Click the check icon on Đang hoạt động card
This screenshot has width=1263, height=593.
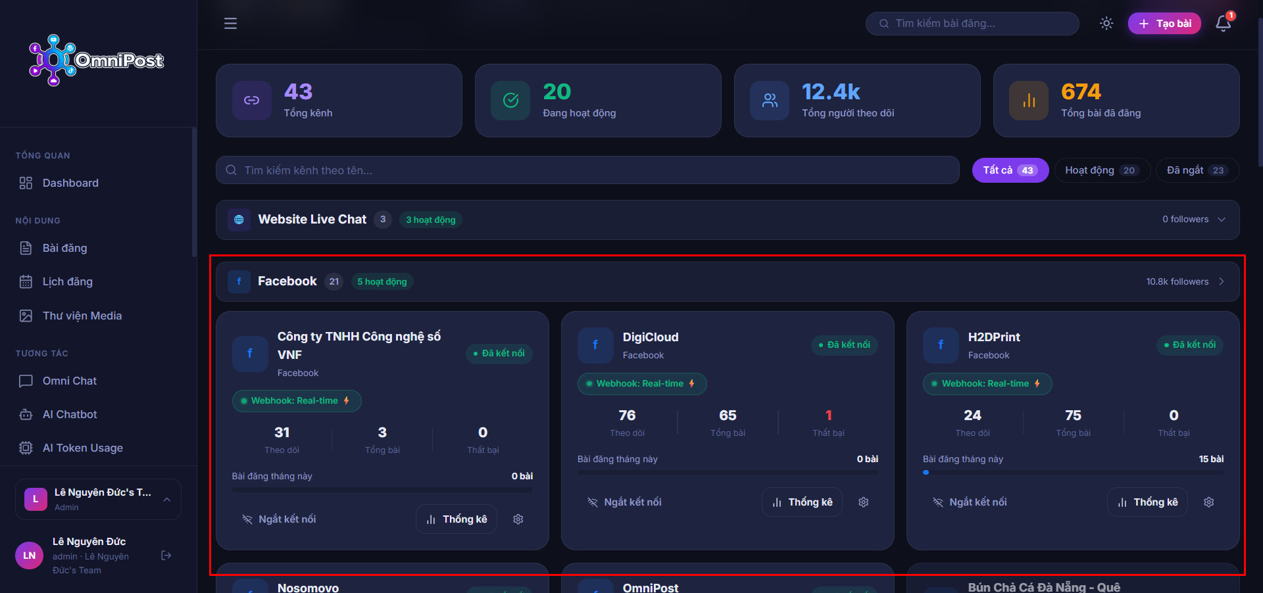(x=510, y=101)
